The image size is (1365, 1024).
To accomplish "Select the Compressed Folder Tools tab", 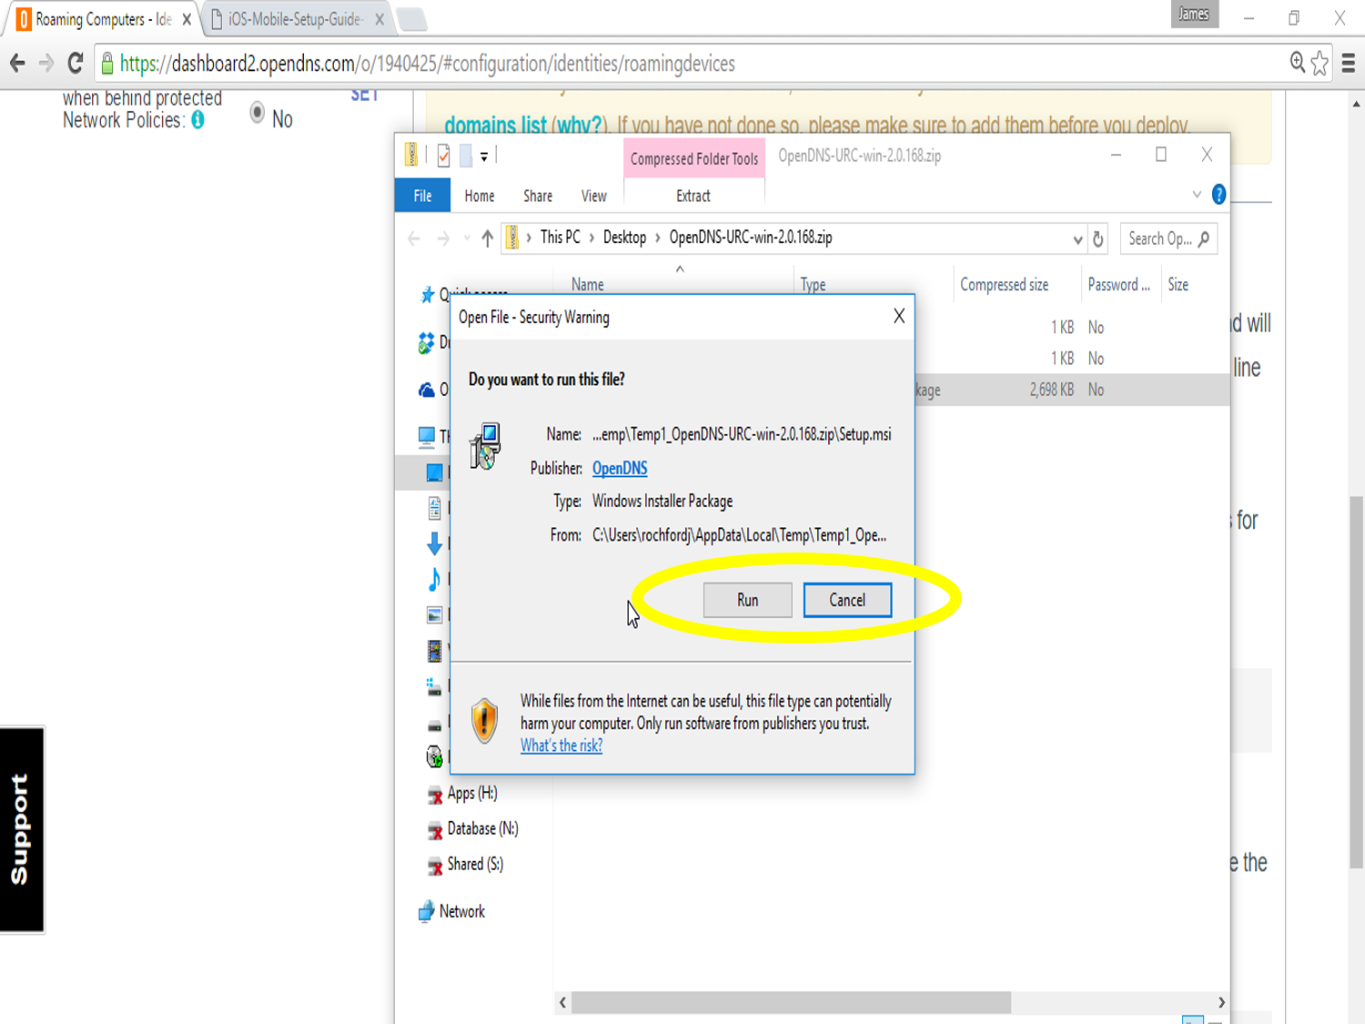I will click(x=694, y=158).
